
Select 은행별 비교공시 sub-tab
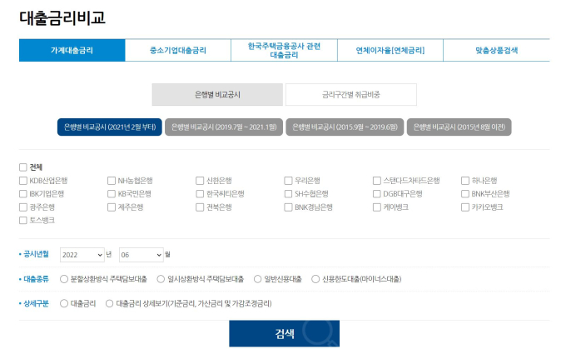click(x=217, y=95)
